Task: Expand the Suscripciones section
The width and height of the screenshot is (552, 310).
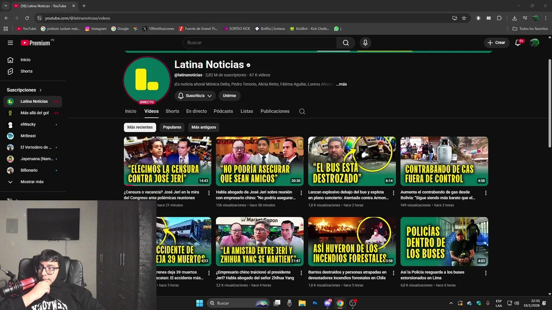Action: (x=25, y=90)
